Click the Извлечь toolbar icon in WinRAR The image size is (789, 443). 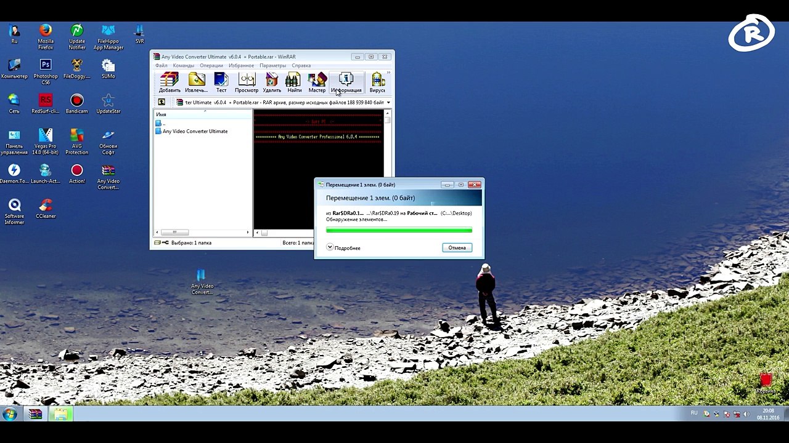197,82
